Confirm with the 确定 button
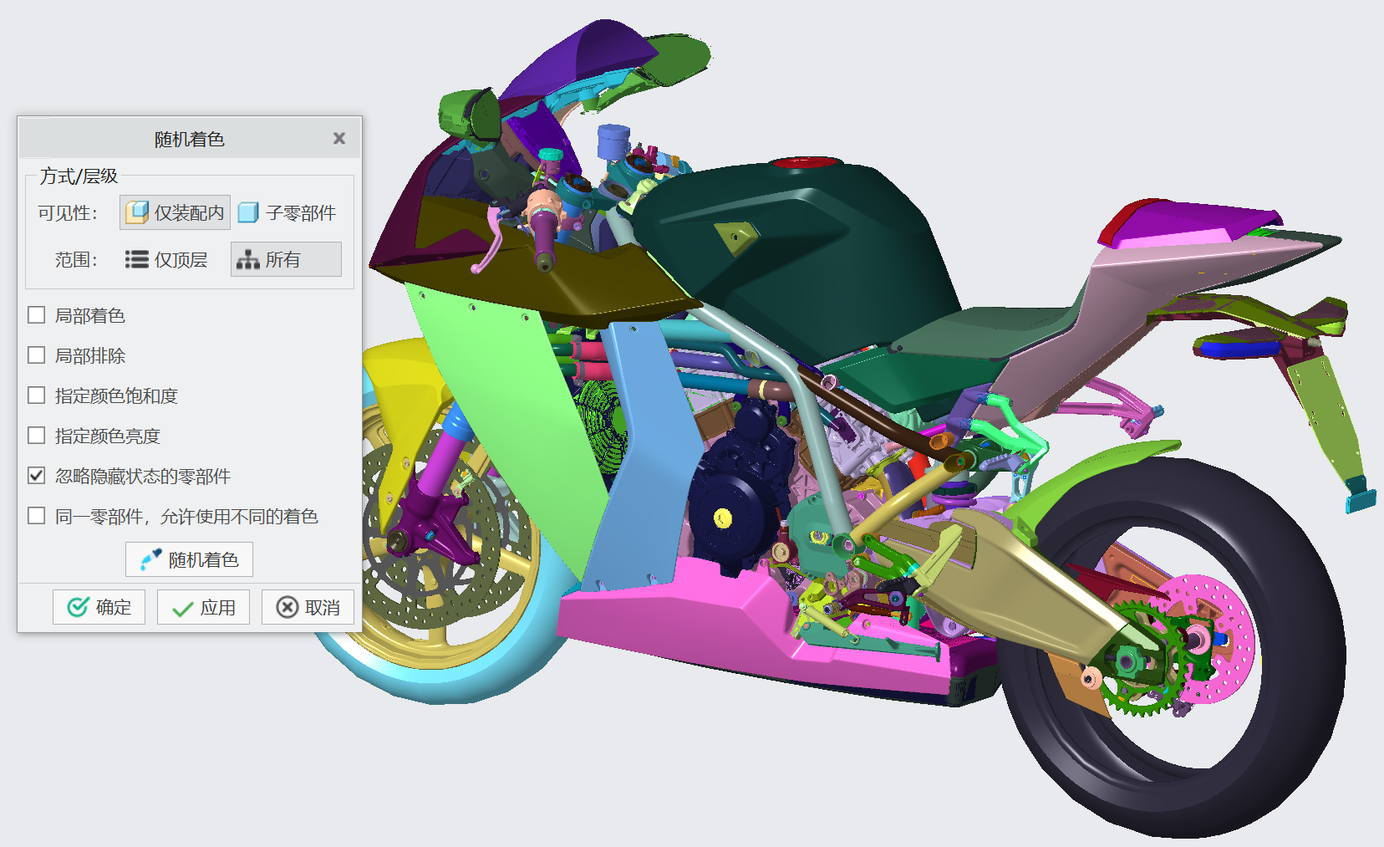The image size is (1384, 847). click(99, 607)
